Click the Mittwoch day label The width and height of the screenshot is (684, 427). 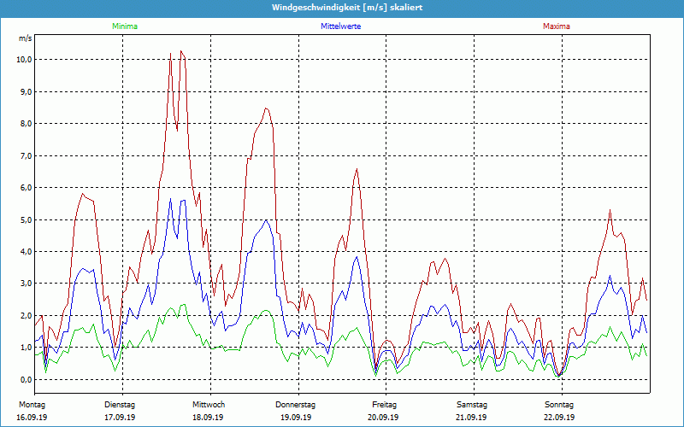[x=209, y=405]
